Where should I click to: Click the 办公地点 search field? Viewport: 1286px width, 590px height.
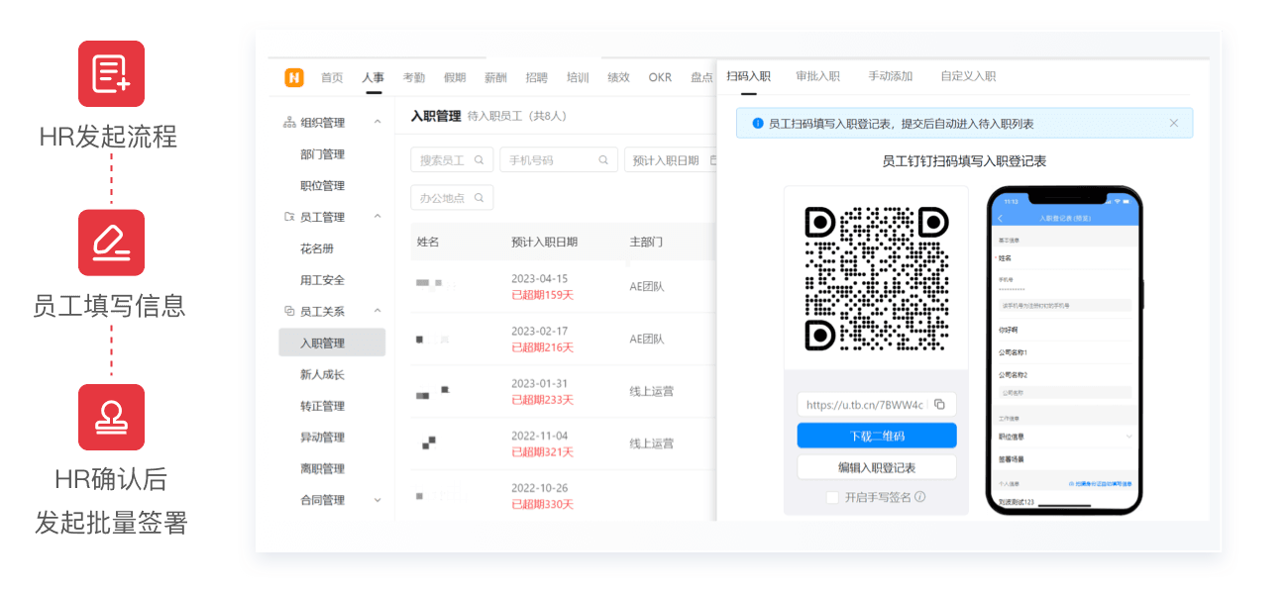[452, 197]
